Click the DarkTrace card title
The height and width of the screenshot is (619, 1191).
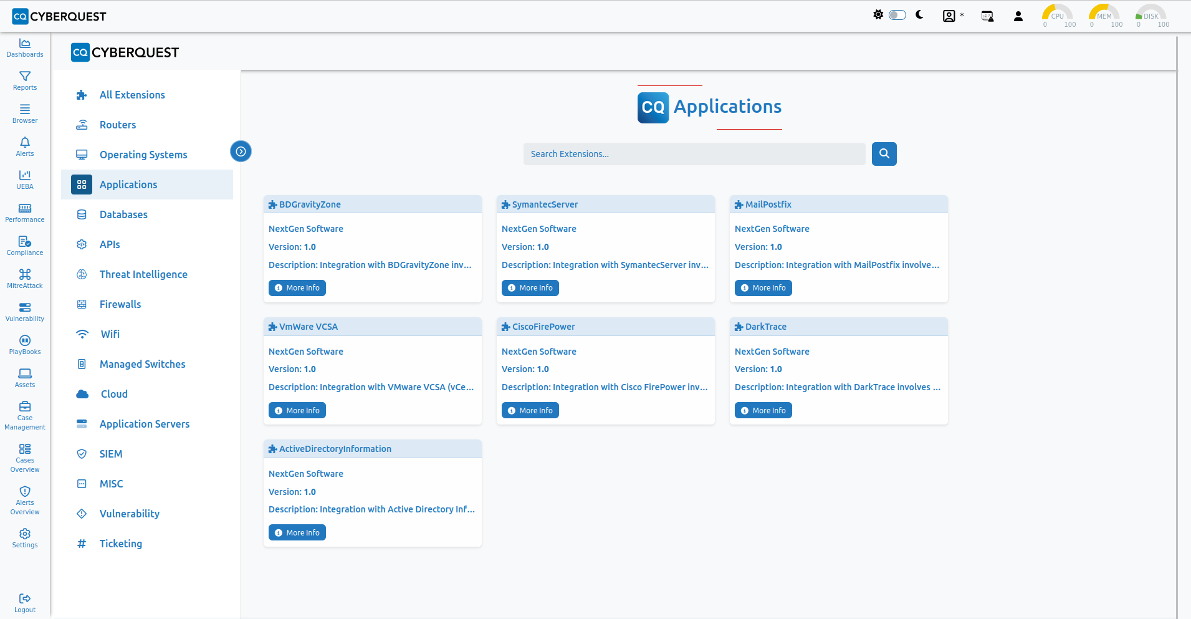pos(766,327)
